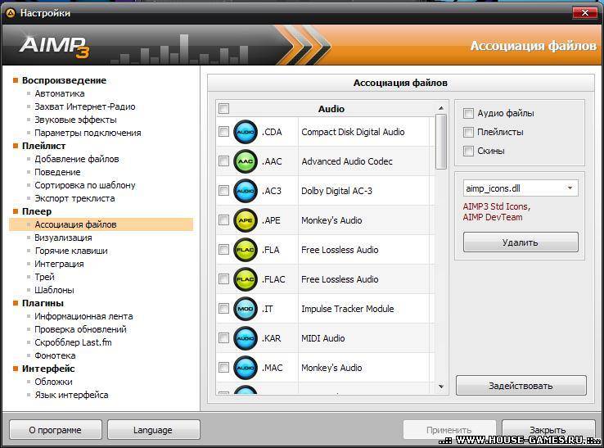604x448 pixels.
Task: Click the О программе button
Action: (x=55, y=430)
